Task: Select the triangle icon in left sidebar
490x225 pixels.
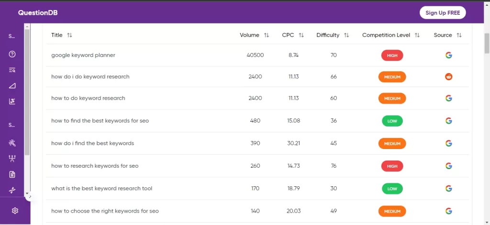Action: [12, 86]
